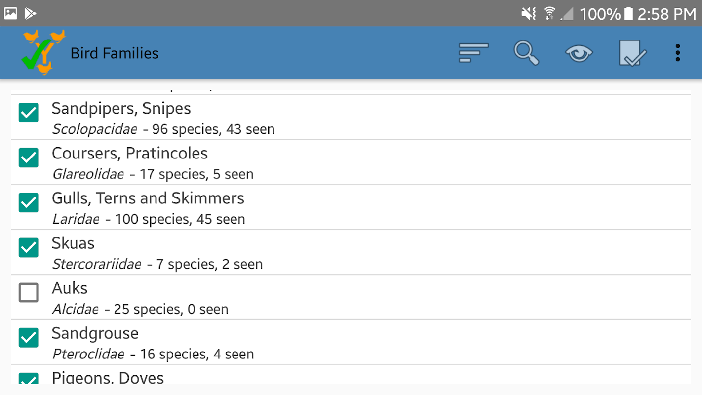
Task: Open the sort options icon
Action: pyautogui.click(x=473, y=53)
